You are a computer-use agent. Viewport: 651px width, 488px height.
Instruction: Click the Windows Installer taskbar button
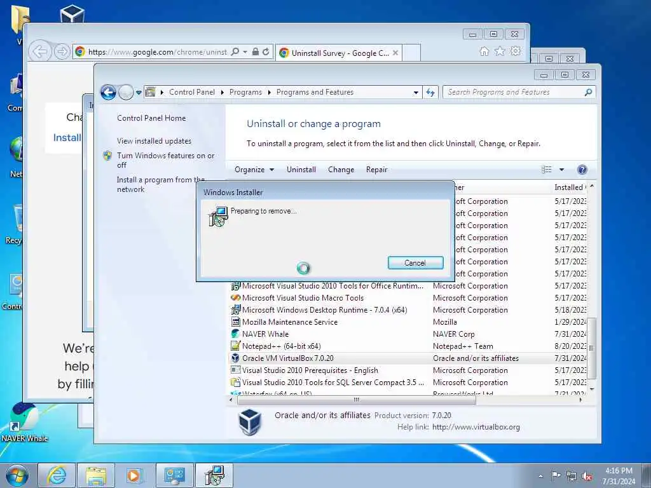pyautogui.click(x=214, y=475)
